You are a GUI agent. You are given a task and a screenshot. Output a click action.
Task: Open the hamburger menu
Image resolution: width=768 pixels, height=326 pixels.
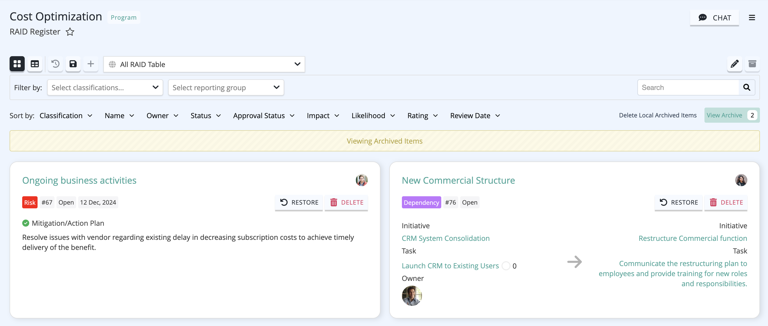tap(752, 18)
